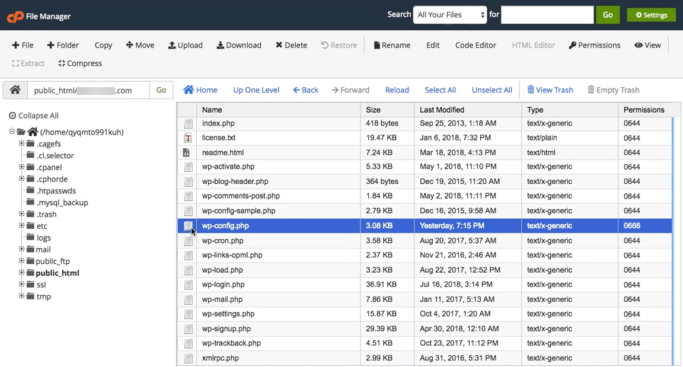Expand the .cpanel folder node
The height and width of the screenshot is (367, 683).
(21, 167)
